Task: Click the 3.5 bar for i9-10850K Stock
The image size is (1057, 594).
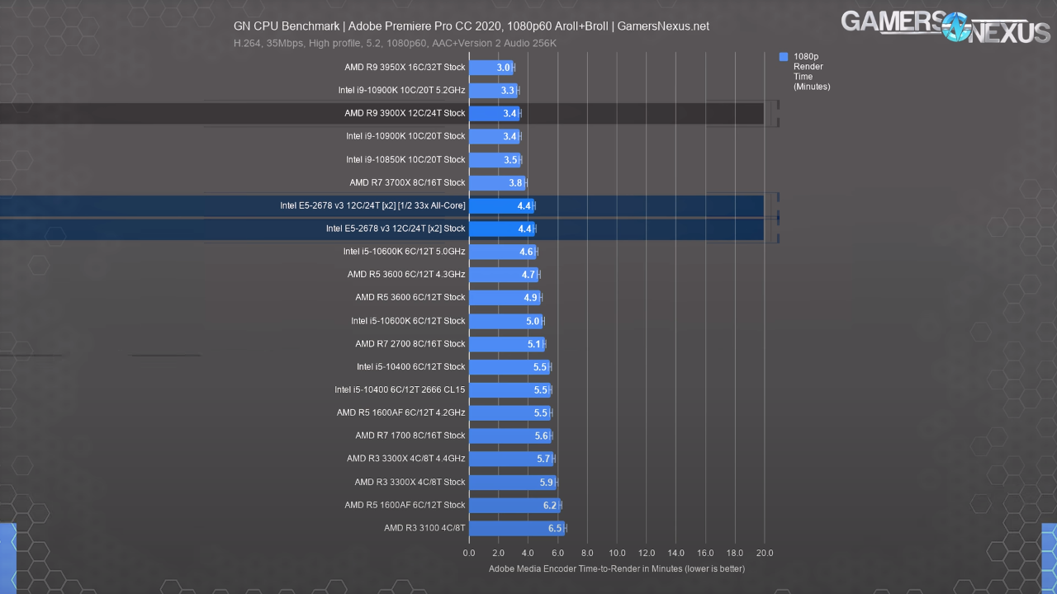Action: coord(495,159)
